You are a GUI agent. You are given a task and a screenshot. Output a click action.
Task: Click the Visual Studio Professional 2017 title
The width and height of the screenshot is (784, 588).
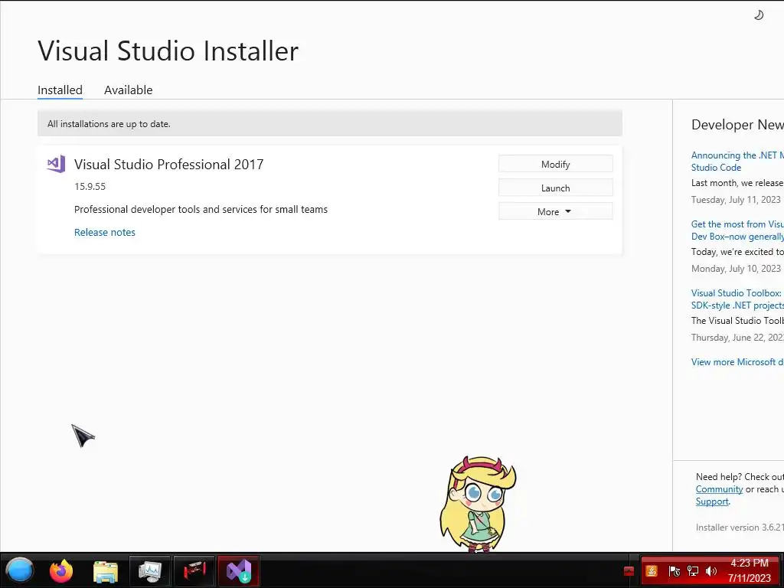[168, 164]
